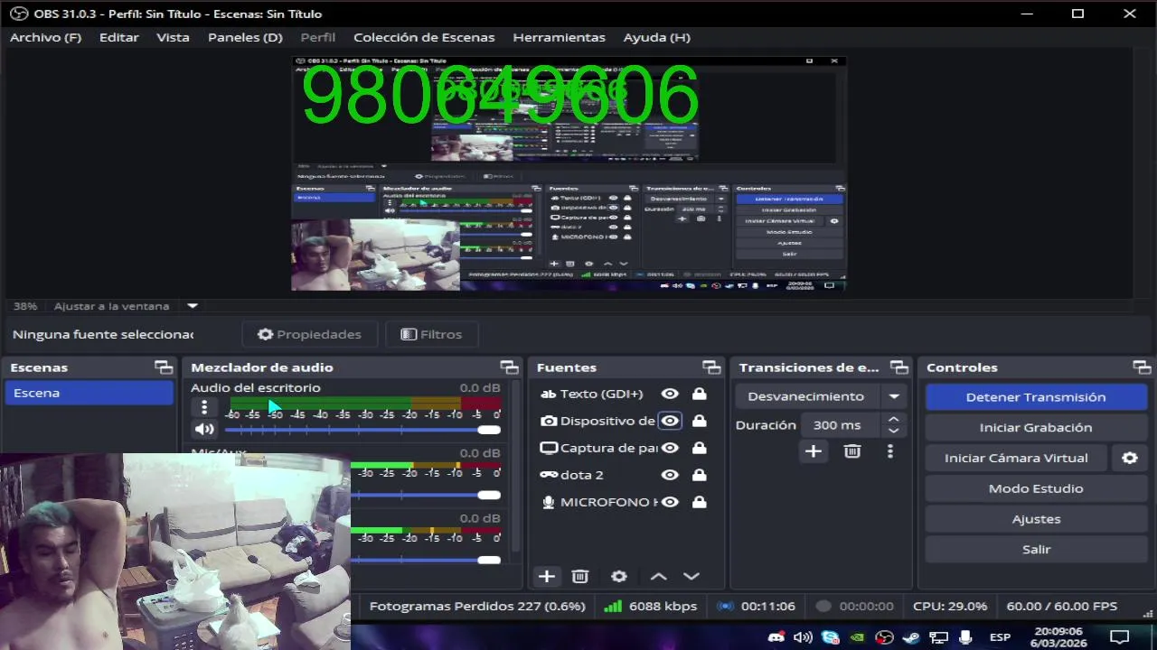This screenshot has height=650, width=1157.
Task: Unlock the Dispositivo de captura source
Action: point(699,421)
